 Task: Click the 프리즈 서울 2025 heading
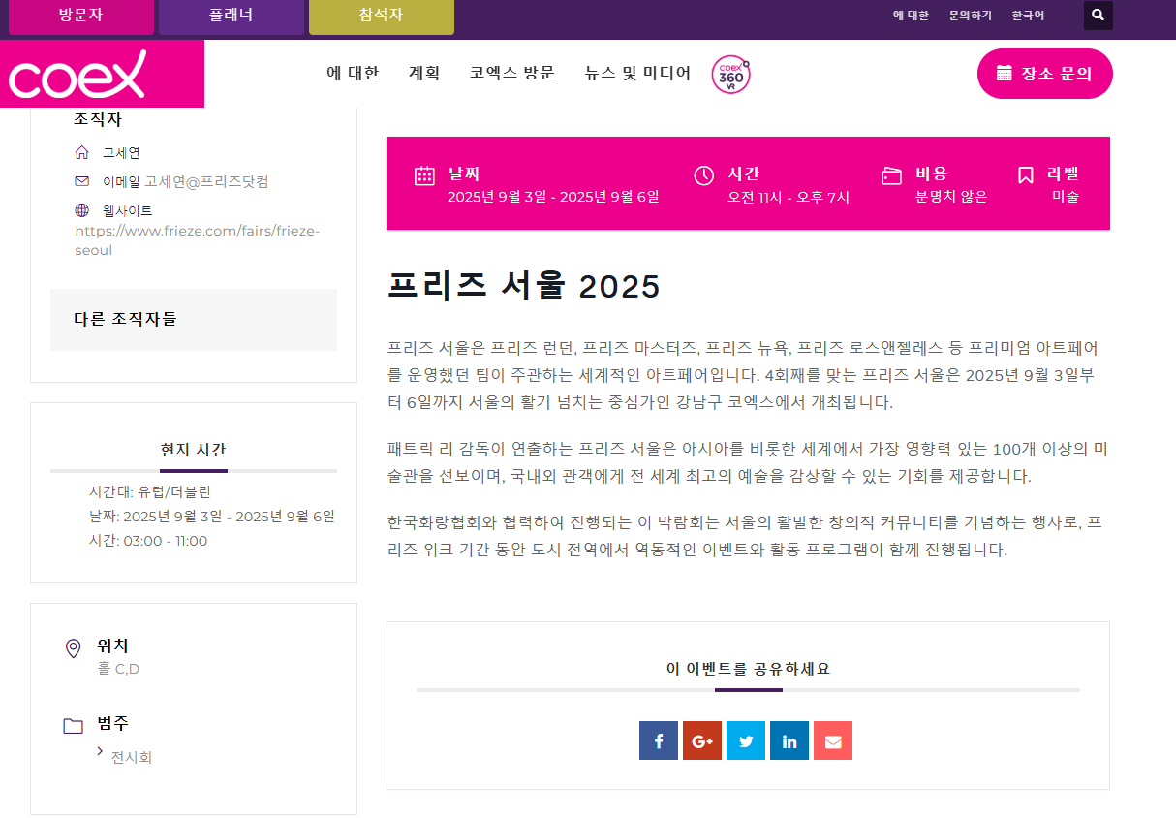click(x=523, y=286)
